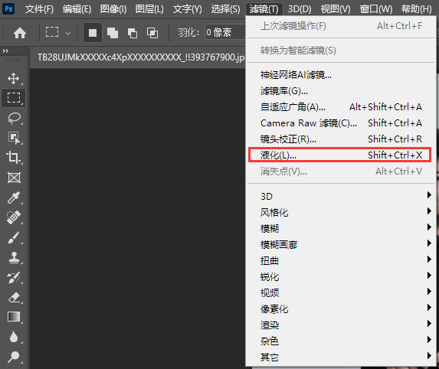Select the Dodge tool
Image resolution: width=439 pixels, height=369 pixels.
[x=14, y=357]
